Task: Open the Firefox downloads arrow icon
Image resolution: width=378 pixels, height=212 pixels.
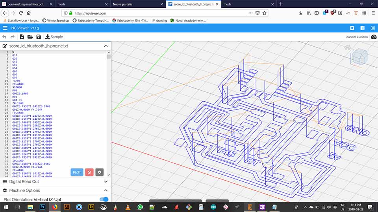Action: coord(300,13)
